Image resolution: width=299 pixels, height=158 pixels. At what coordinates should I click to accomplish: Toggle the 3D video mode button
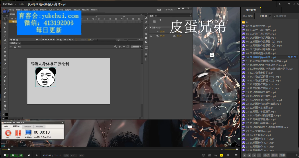(x=209, y=155)
